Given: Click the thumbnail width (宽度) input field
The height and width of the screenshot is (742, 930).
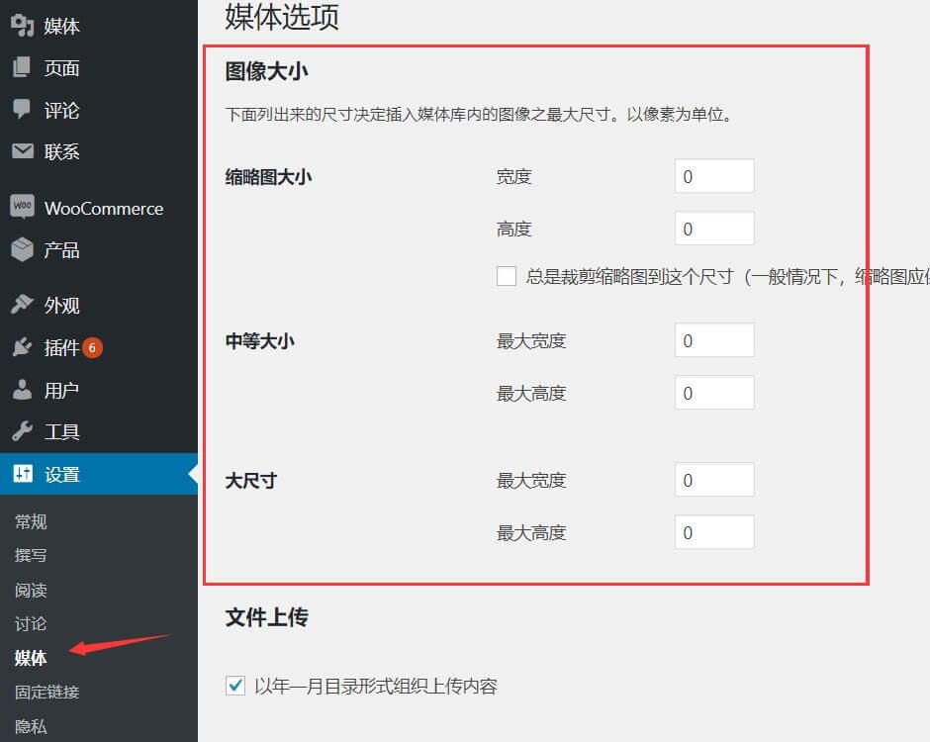Looking at the screenshot, I should [x=713, y=177].
